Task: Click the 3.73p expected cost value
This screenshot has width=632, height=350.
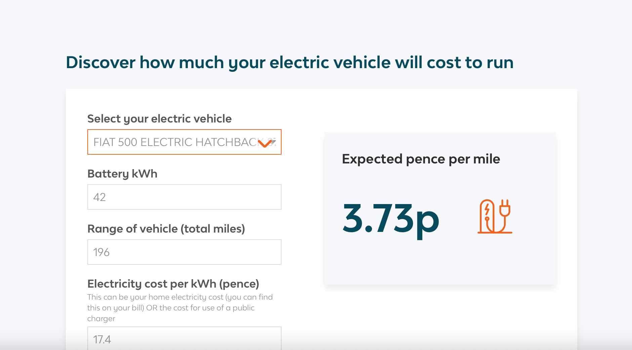Action: coord(391,219)
